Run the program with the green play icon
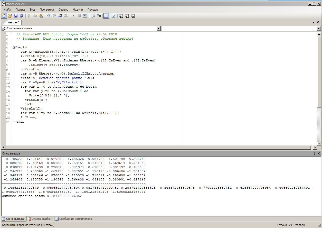322x228 pixels. [73, 16]
